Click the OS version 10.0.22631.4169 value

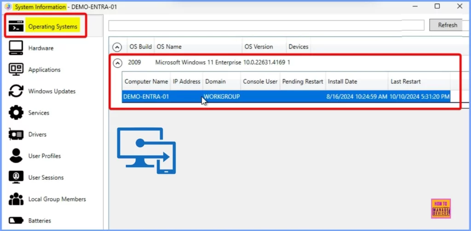(x=264, y=62)
